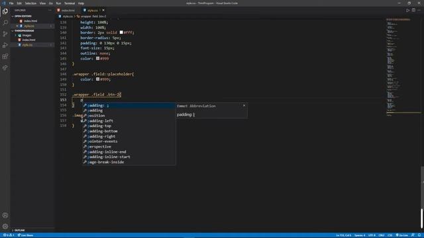Choose the plain 'padding' suggestion
424x238 pixels.
click(129, 110)
